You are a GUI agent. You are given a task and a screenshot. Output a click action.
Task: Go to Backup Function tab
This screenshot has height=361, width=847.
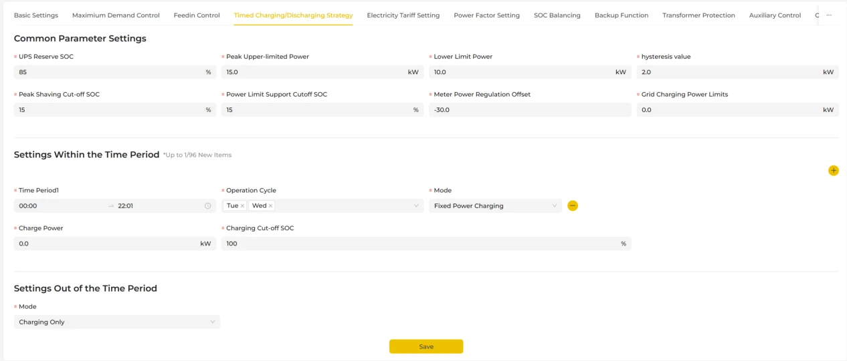point(622,15)
